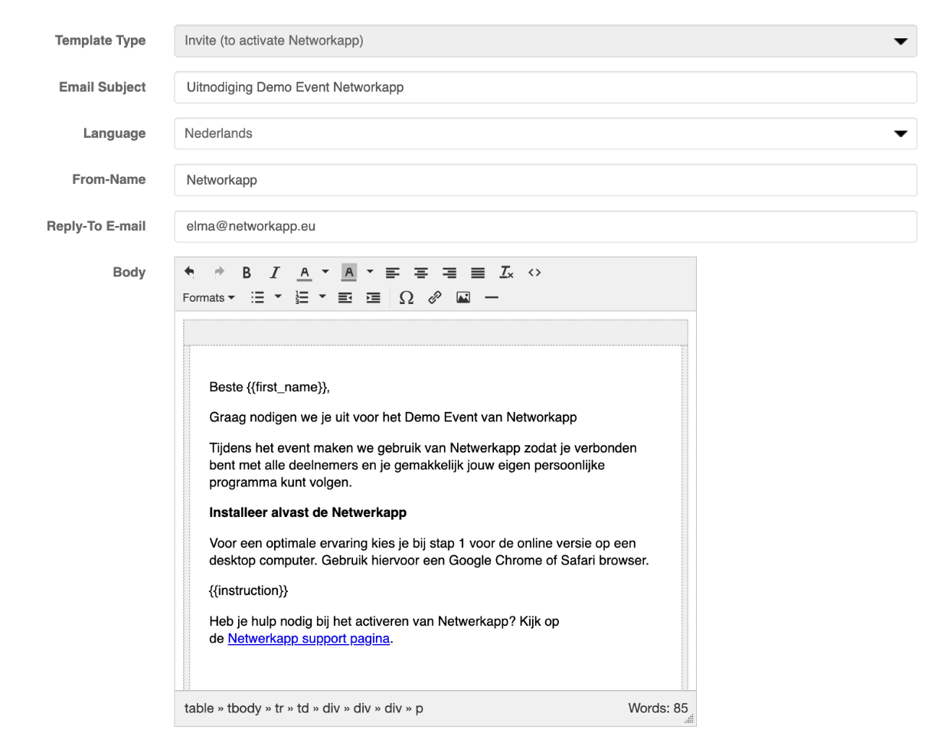Edit the Email Subject field
Screen dimensions: 951x746
[x=545, y=87]
